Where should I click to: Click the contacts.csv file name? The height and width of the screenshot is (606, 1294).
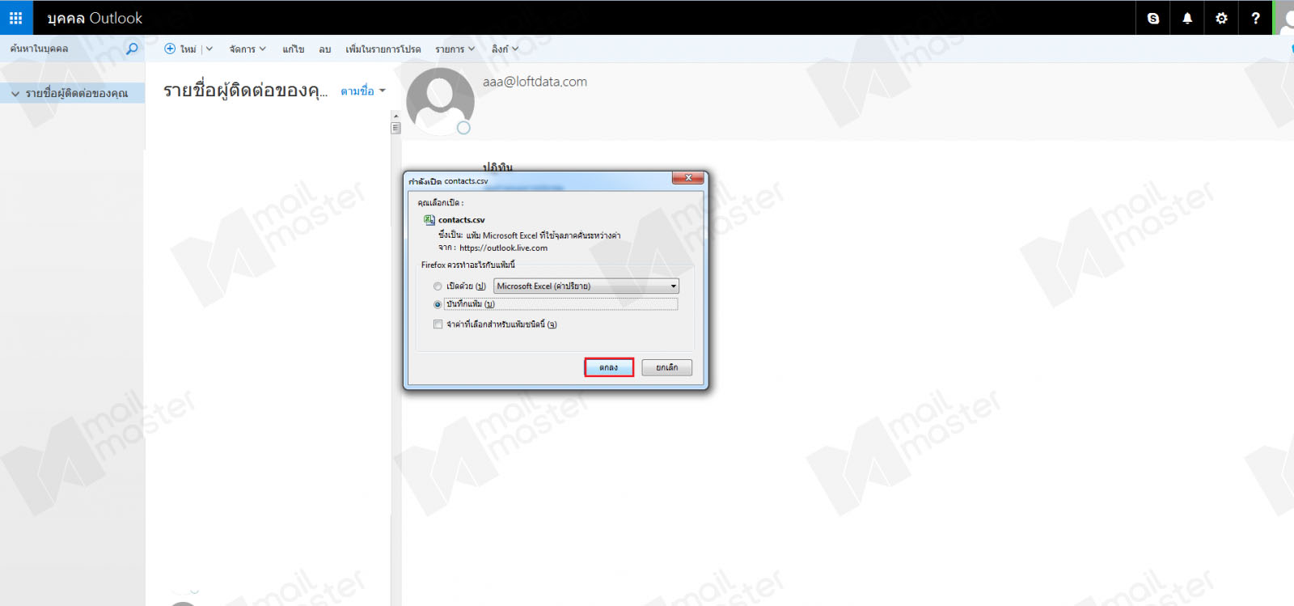pyautogui.click(x=462, y=220)
